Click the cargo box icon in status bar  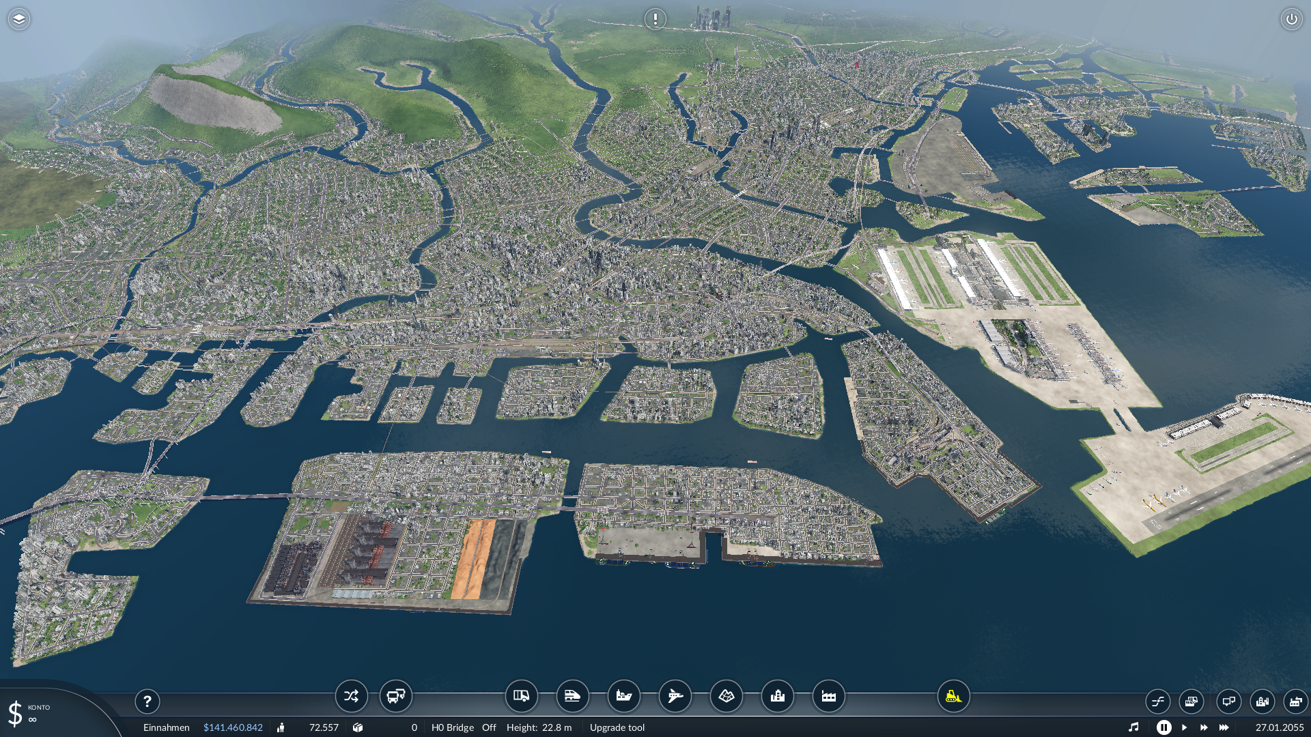click(x=358, y=727)
